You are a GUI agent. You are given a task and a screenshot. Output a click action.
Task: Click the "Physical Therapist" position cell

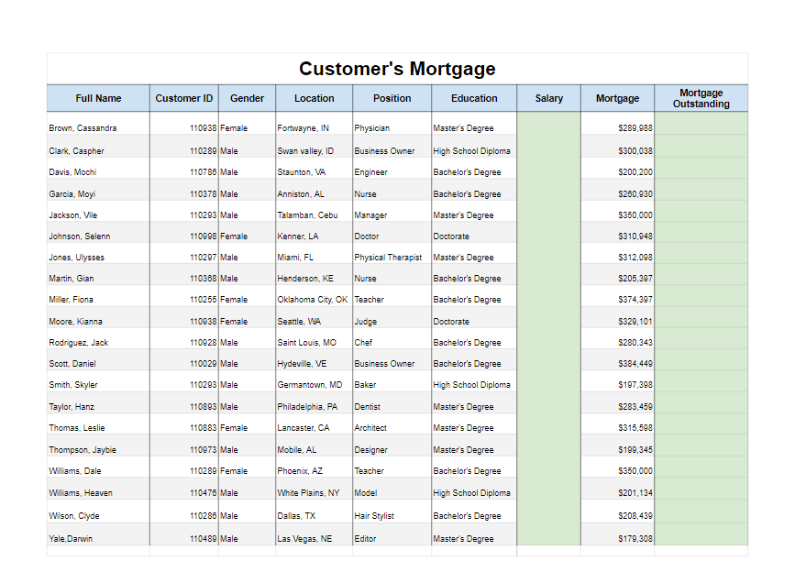(x=382, y=258)
